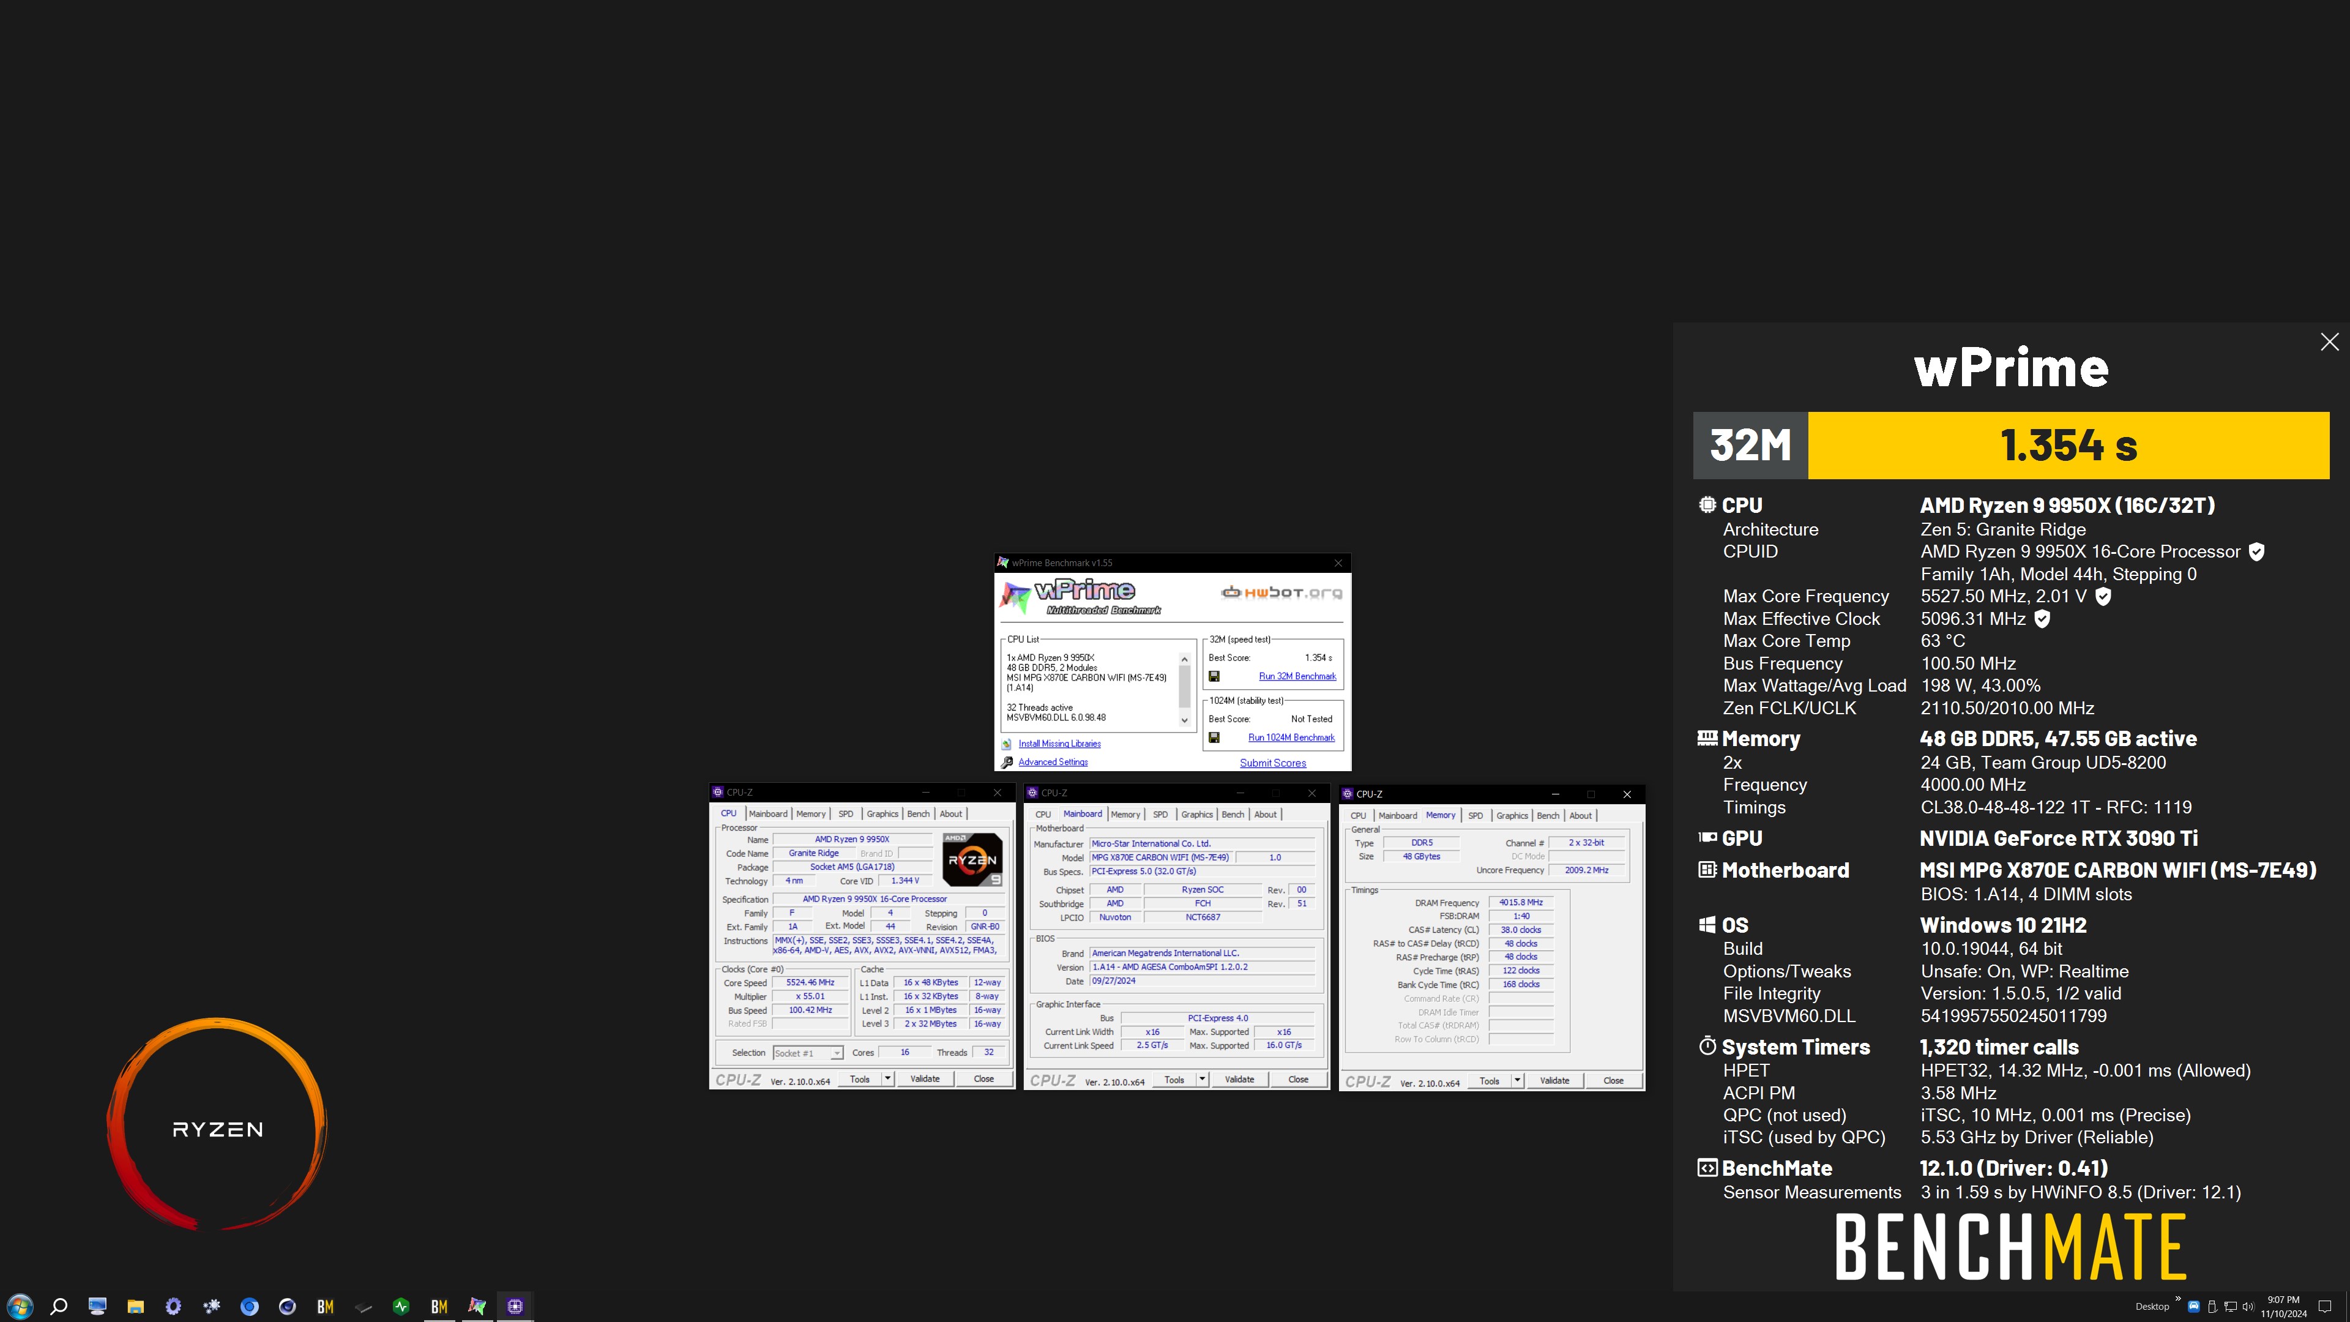Open the Selection Socket #1 combo box

(807, 1053)
